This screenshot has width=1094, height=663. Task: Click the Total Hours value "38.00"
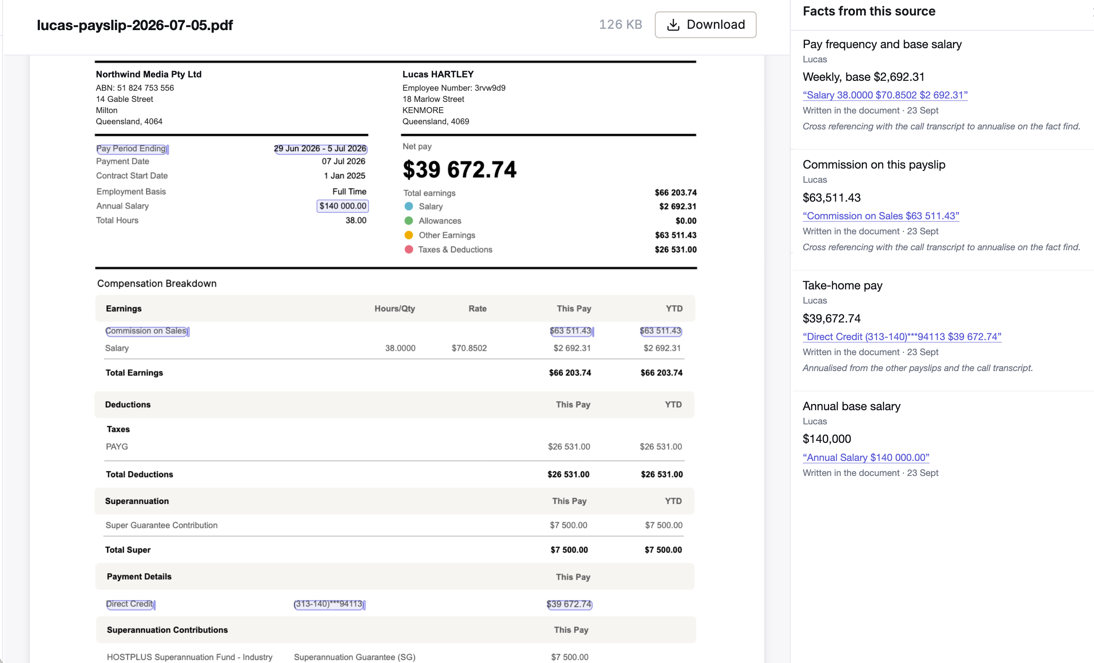(x=356, y=220)
